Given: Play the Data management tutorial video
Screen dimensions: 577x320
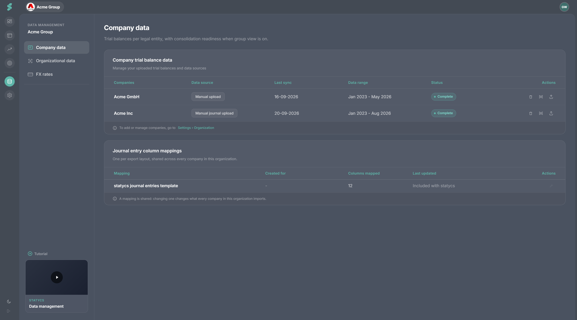Looking at the screenshot, I should click(x=57, y=277).
